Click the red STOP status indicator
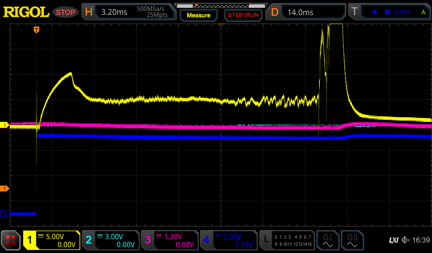 [65, 12]
